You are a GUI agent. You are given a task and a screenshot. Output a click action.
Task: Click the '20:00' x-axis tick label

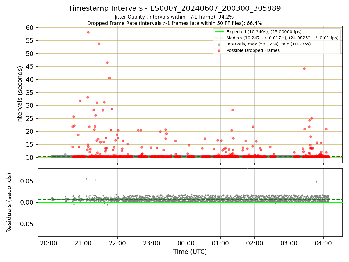49,243
